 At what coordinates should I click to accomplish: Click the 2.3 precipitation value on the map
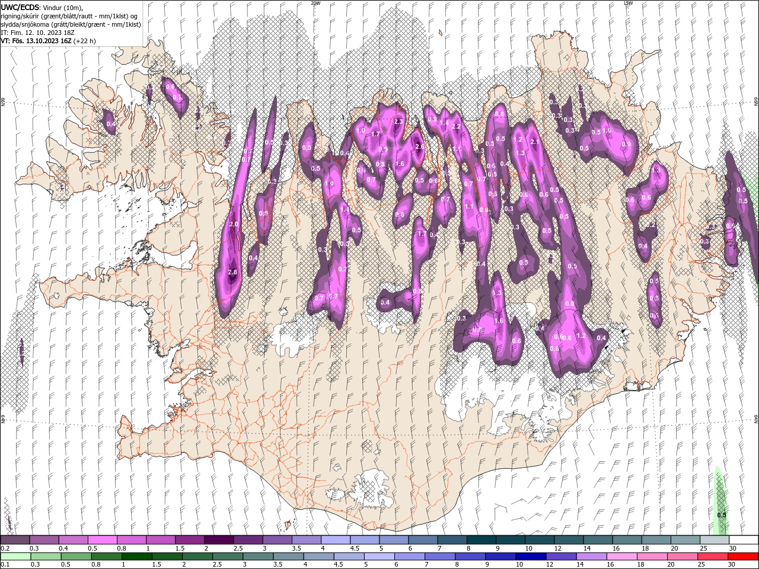click(x=398, y=122)
